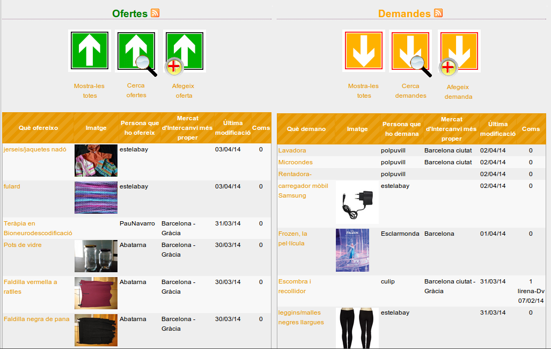Click the orange down arrow 'Mostra-les totes' icon
This screenshot has width=551, height=349.
pos(363,50)
